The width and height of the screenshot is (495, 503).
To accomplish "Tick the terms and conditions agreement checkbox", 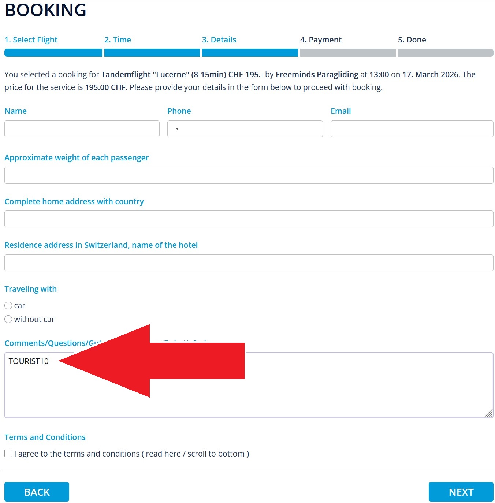I will (8, 454).
